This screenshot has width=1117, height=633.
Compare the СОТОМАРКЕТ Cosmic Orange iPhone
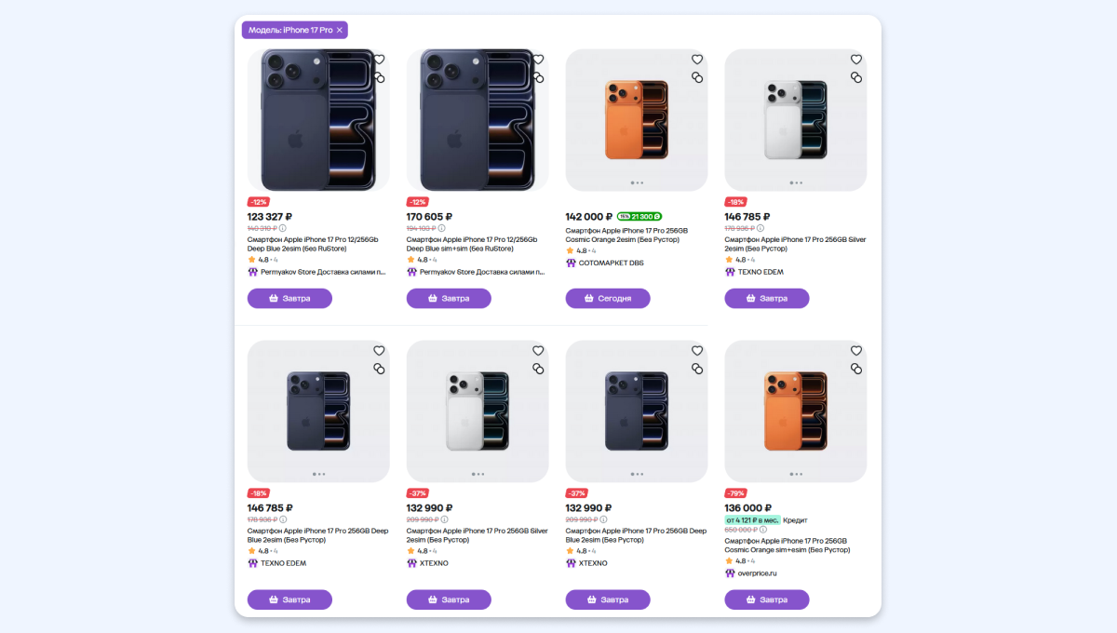pos(697,77)
